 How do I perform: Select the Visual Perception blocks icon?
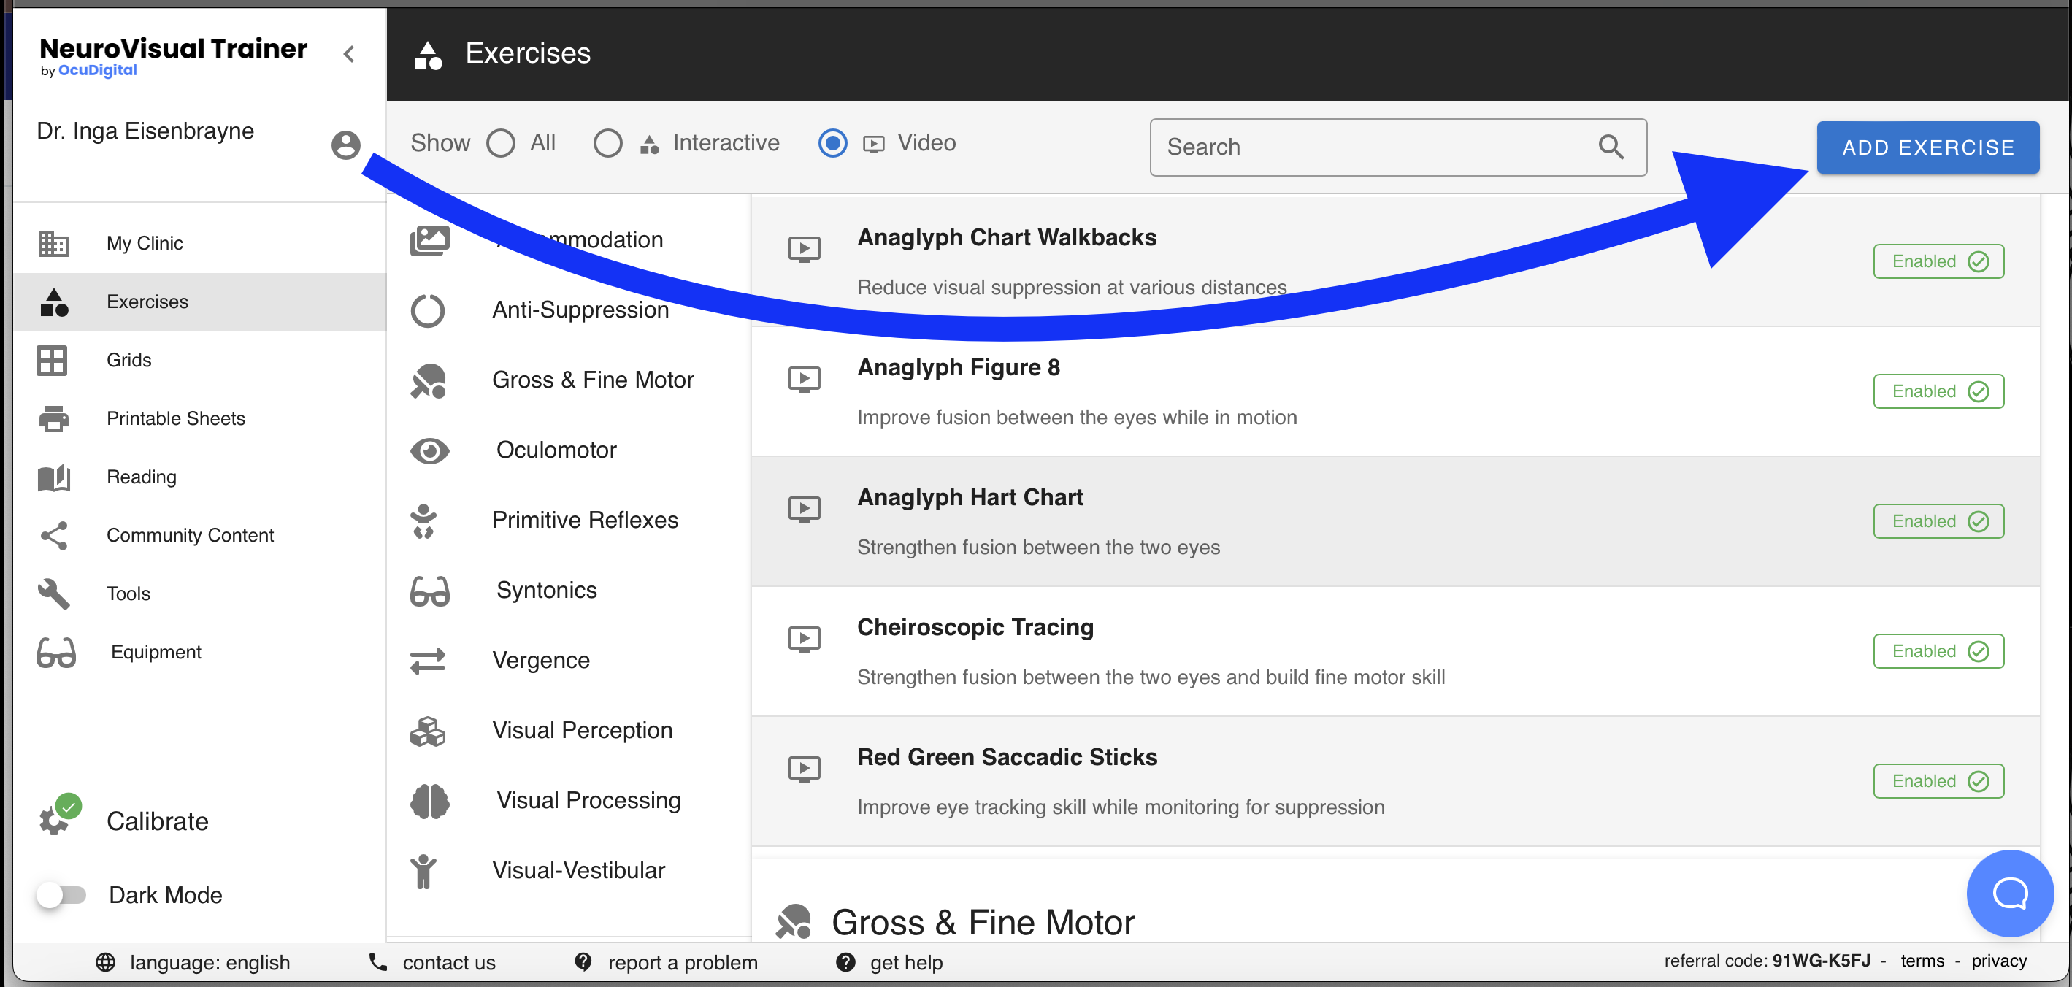428,731
